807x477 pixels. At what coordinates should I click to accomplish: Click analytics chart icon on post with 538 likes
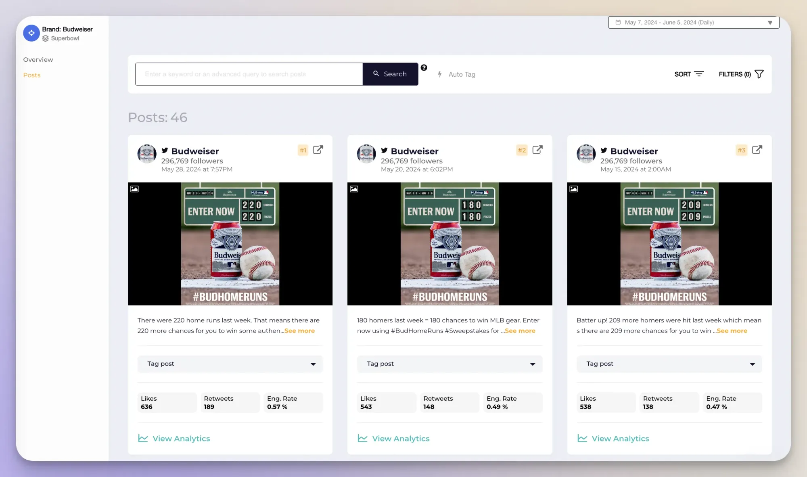tap(582, 438)
